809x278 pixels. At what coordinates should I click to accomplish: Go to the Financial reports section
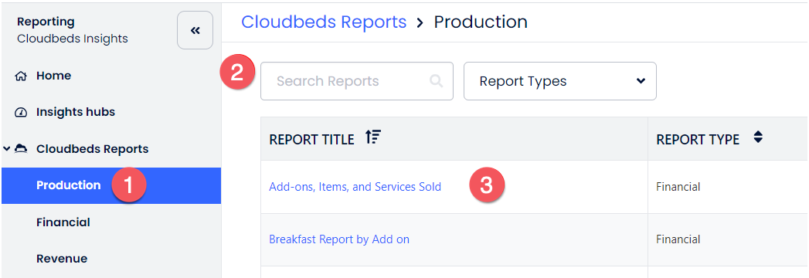click(63, 222)
